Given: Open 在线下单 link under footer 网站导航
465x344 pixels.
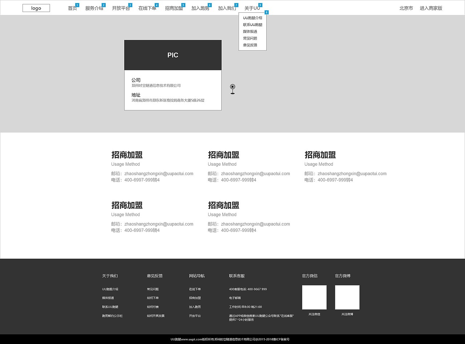Looking at the screenshot, I should [195, 289].
